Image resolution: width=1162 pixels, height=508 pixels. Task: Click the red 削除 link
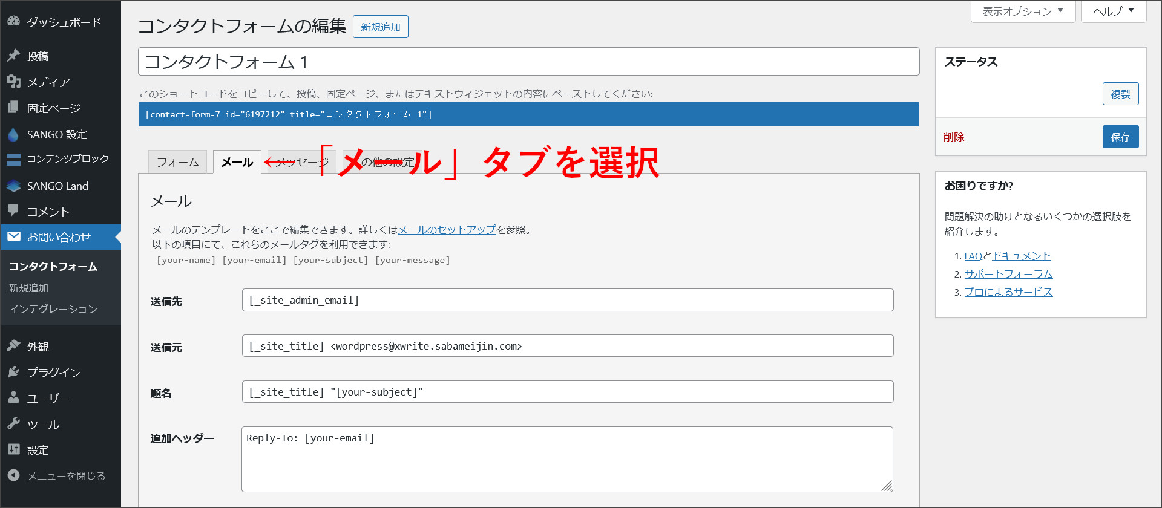click(953, 137)
